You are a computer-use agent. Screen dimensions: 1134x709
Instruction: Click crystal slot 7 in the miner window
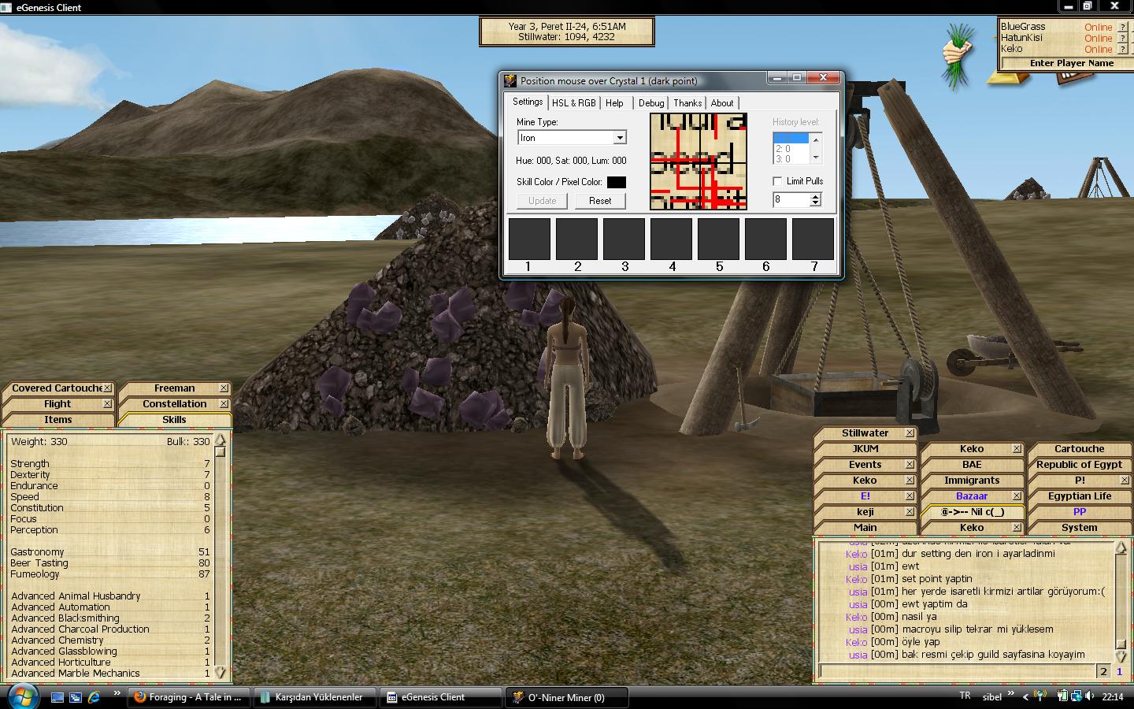click(813, 239)
